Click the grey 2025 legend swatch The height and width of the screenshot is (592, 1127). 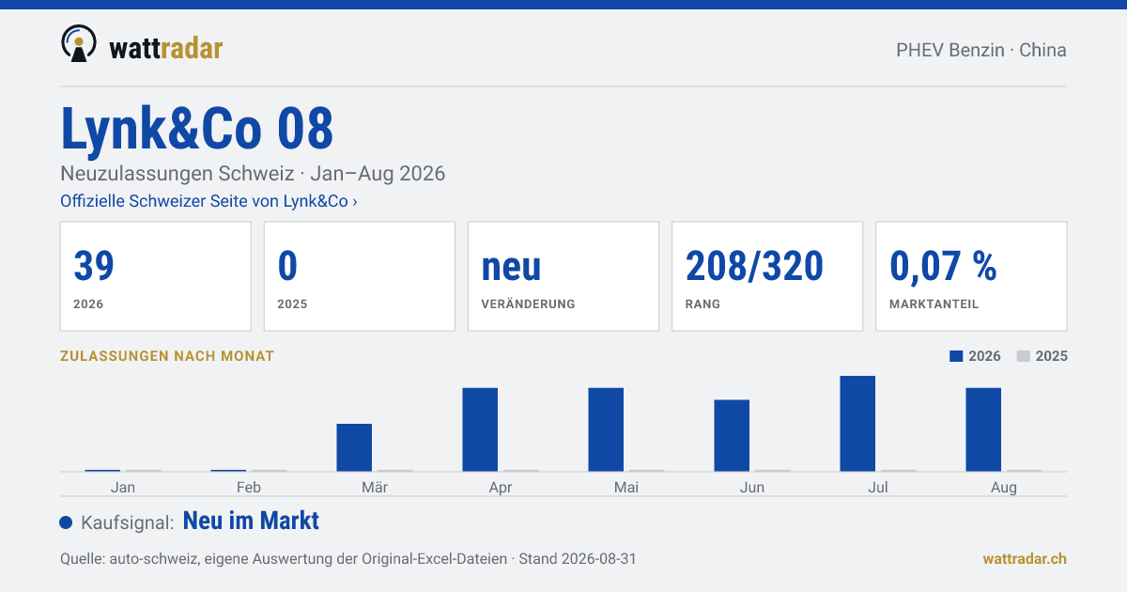point(1024,356)
